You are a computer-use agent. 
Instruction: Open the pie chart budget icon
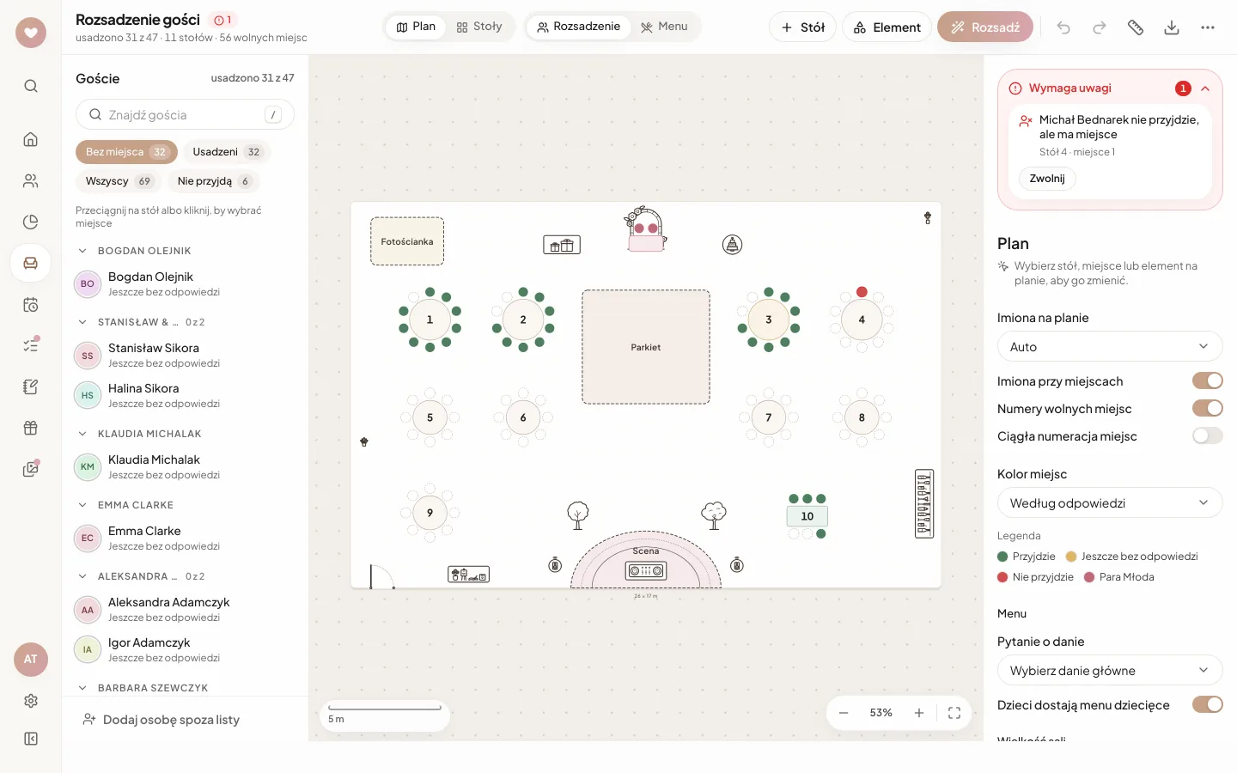pyautogui.click(x=31, y=222)
